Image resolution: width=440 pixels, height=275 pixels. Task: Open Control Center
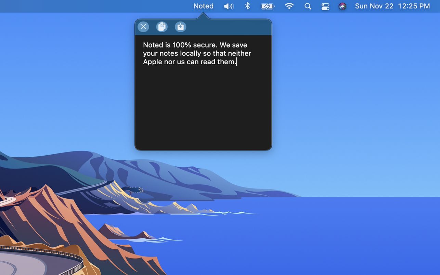(x=325, y=6)
